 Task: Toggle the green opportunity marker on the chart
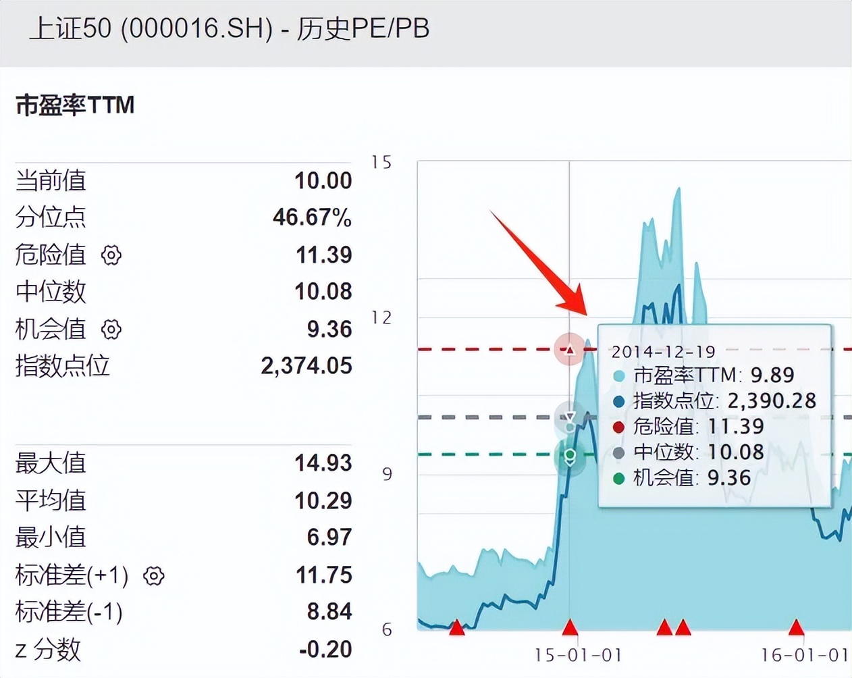[569, 455]
